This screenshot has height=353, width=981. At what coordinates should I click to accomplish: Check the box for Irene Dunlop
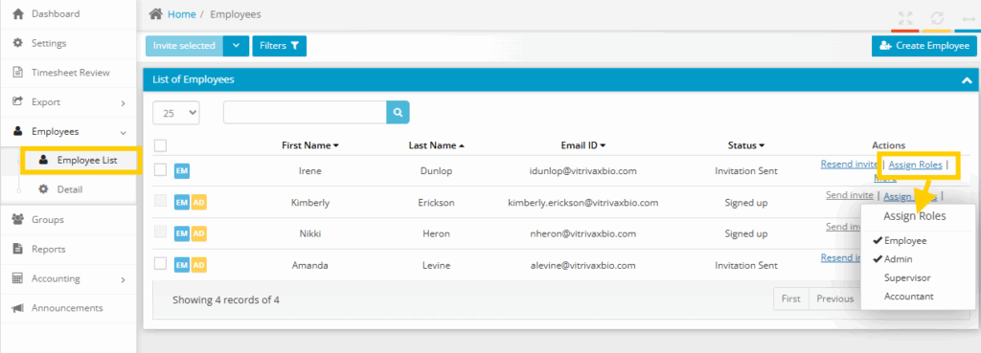[x=160, y=170]
